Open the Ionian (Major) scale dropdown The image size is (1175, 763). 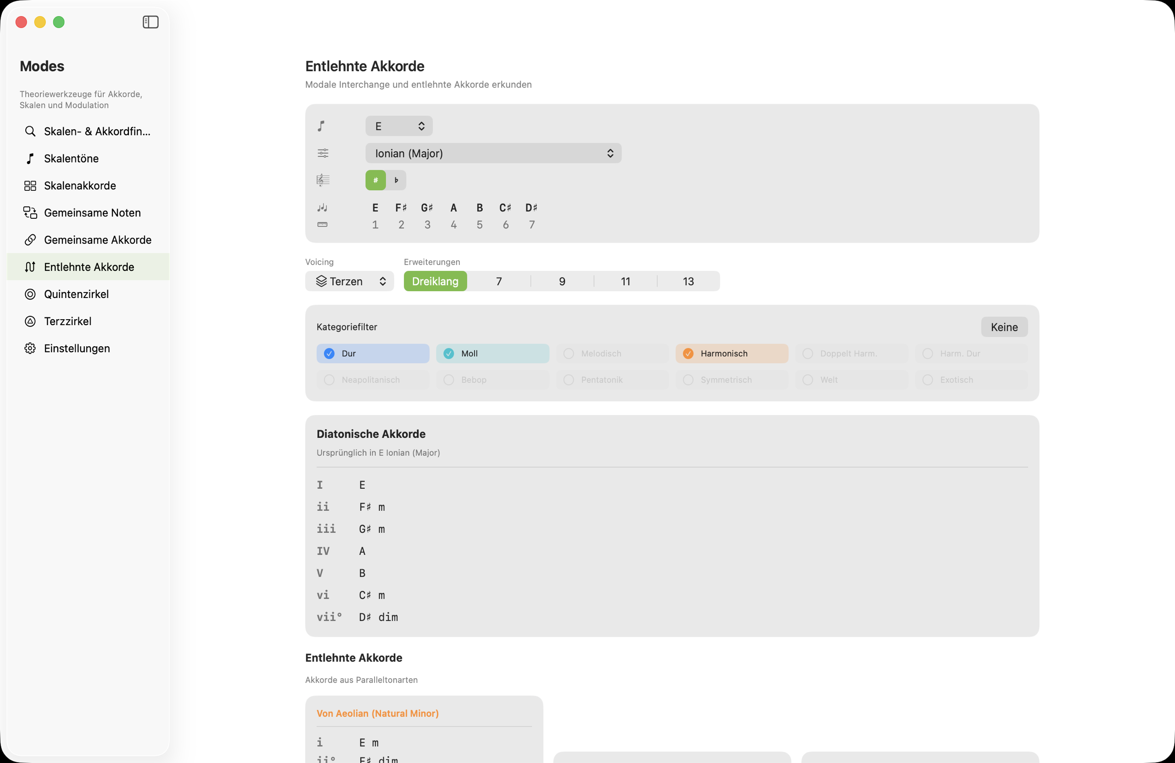click(x=492, y=154)
